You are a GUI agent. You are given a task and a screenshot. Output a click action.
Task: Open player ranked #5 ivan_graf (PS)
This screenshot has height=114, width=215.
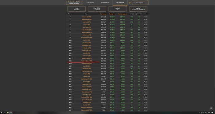(x=87, y=27)
